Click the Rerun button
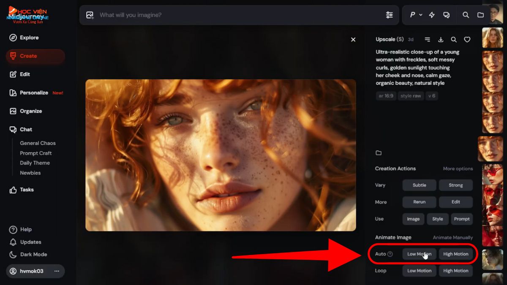507x285 pixels. [x=419, y=202]
